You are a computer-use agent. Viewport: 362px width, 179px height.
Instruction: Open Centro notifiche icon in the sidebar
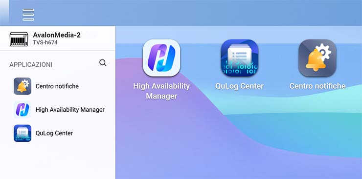click(23, 86)
